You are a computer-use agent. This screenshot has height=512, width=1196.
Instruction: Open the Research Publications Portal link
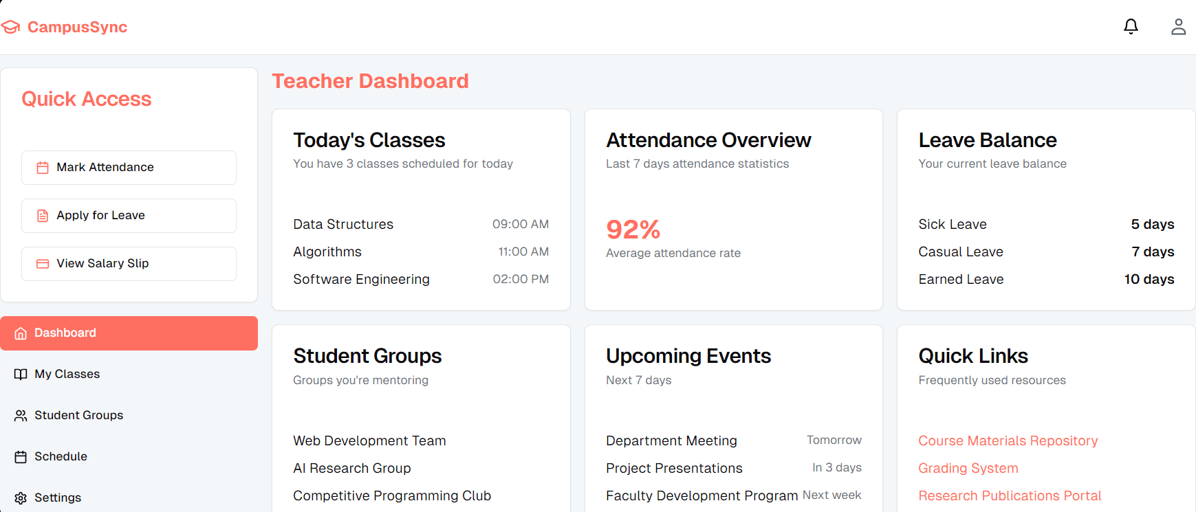tap(1009, 496)
